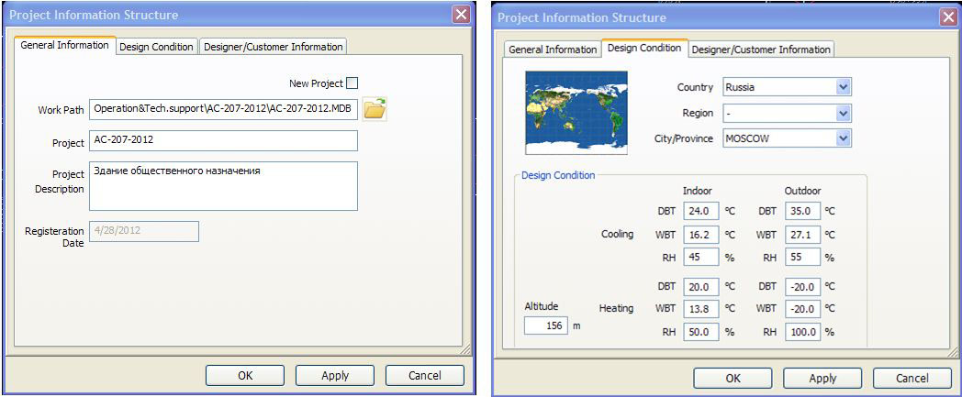The width and height of the screenshot is (962, 397).
Task: Close the dialog containing the Work Path field
Action: pos(461,15)
